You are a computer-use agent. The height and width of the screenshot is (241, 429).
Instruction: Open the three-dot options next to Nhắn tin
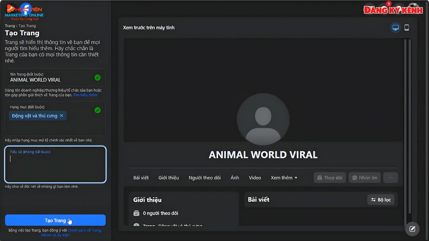click(x=390, y=177)
